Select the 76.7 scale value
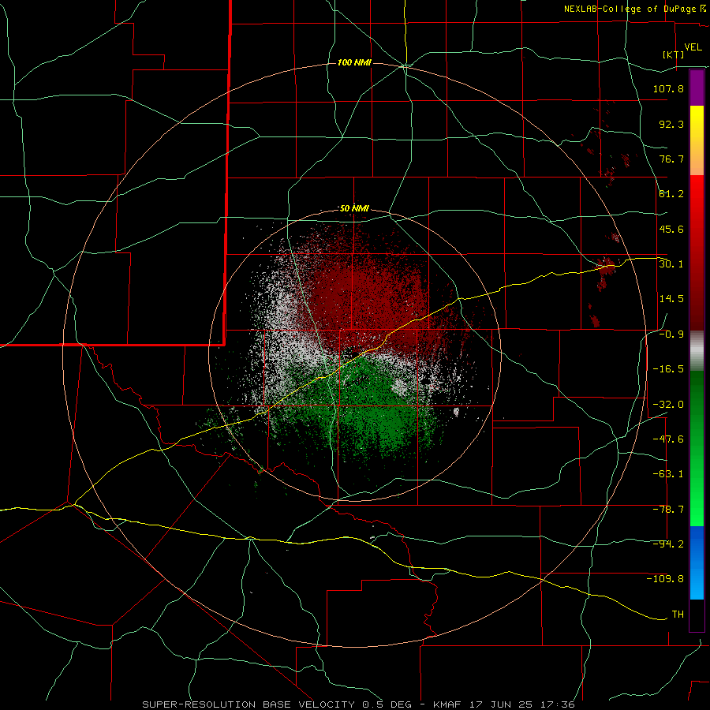The image size is (710, 710). pyautogui.click(x=671, y=159)
